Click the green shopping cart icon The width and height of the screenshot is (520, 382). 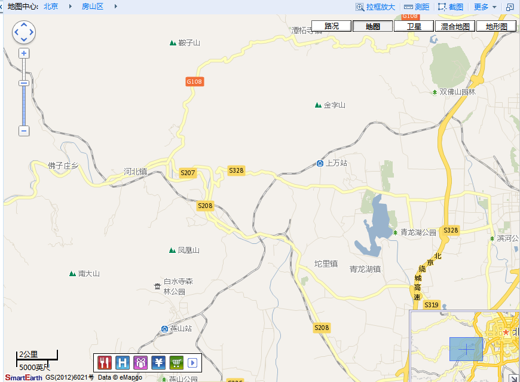[176, 362]
